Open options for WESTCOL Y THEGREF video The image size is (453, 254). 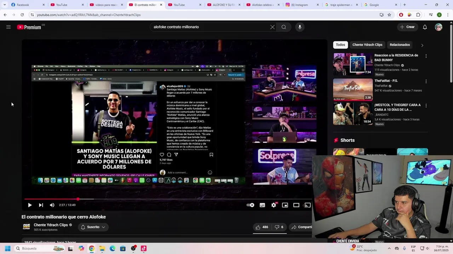(x=426, y=105)
